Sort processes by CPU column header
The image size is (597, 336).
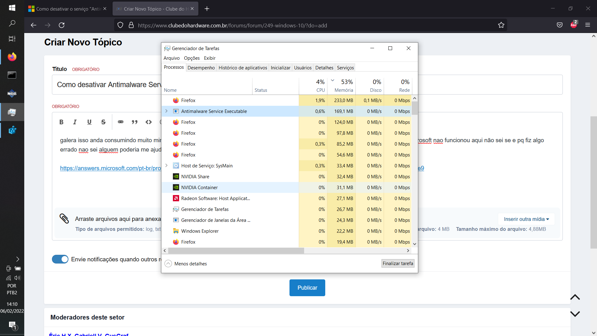tap(313, 85)
